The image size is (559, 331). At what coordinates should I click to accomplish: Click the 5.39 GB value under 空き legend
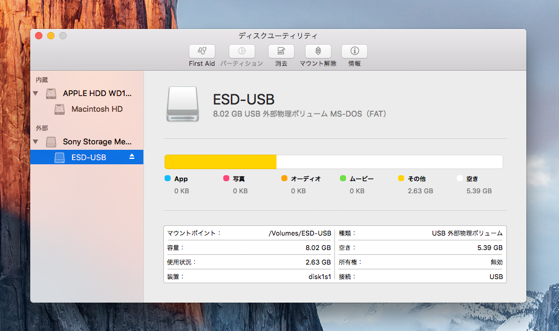pos(479,191)
